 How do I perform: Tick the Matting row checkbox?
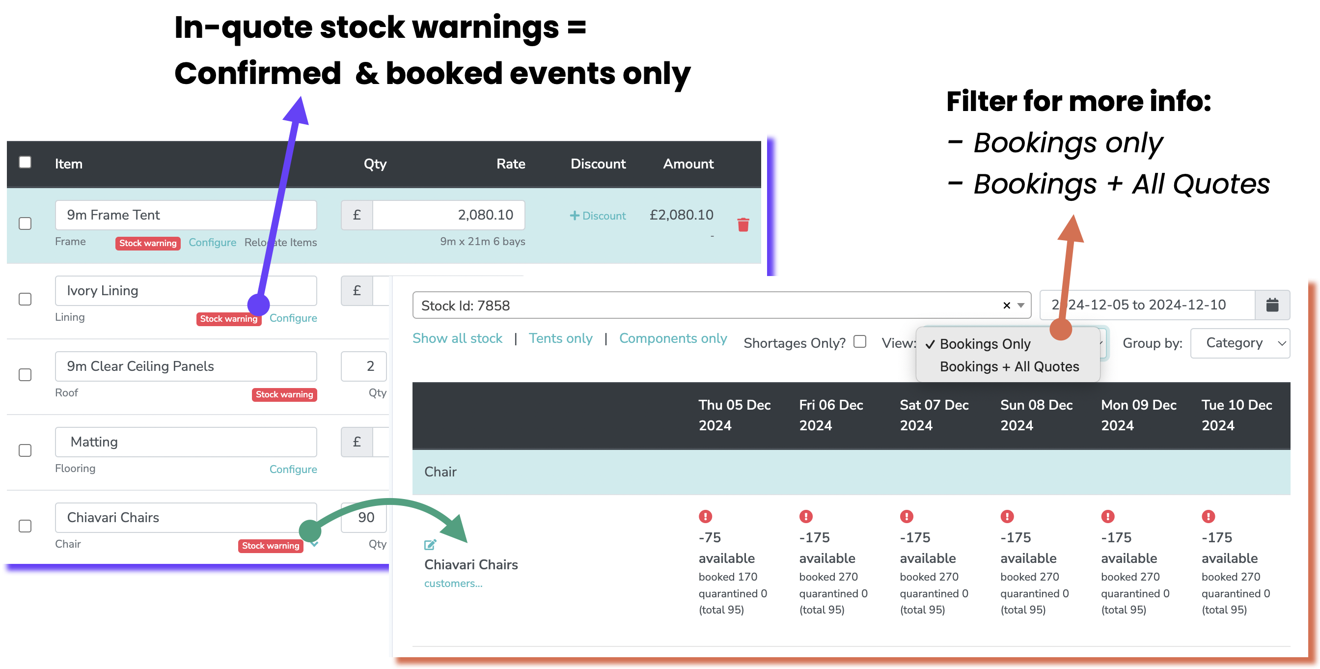click(x=25, y=450)
